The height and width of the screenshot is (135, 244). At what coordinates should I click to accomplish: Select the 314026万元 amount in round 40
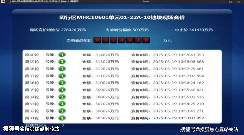pyautogui.click(x=107, y=55)
